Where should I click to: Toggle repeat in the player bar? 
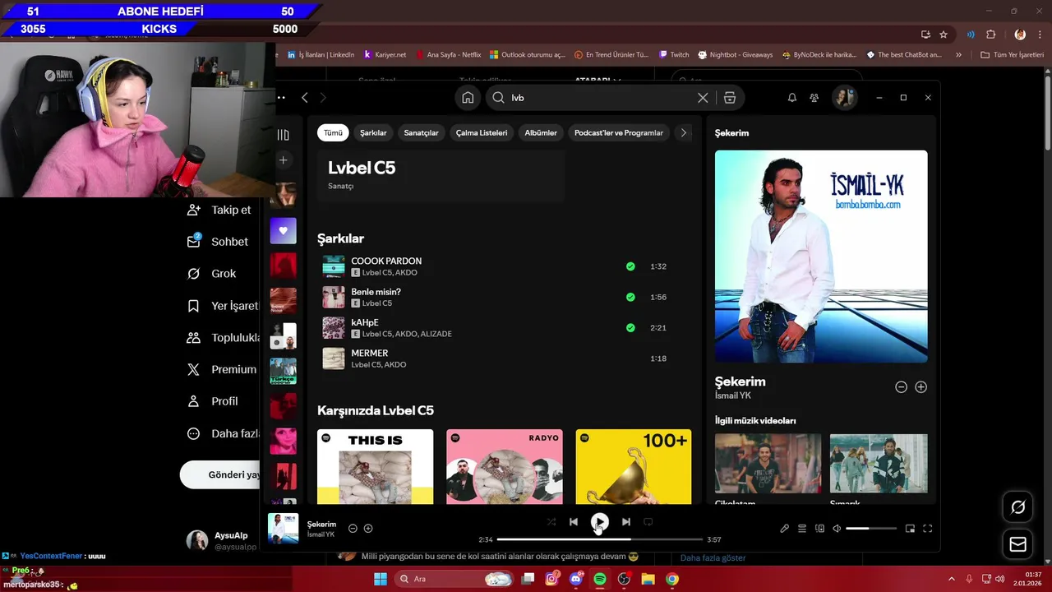(x=648, y=522)
